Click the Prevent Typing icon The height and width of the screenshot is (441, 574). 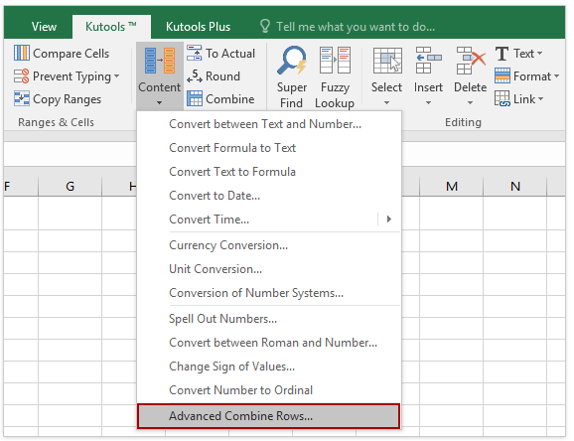pos(21,75)
